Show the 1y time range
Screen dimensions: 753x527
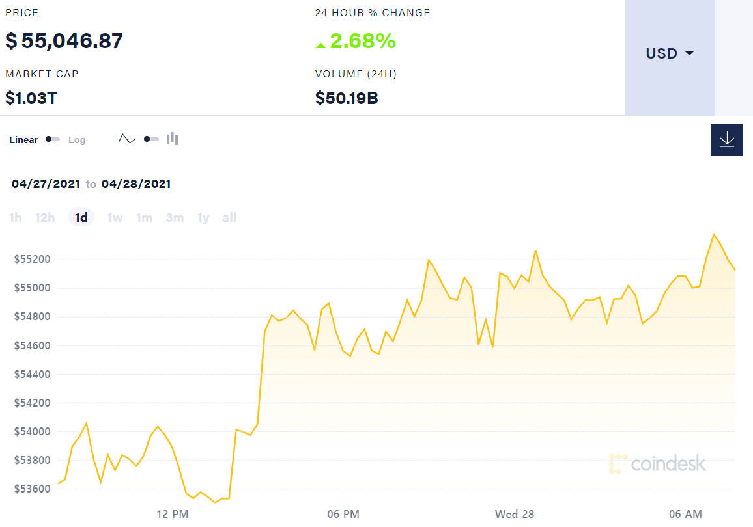[203, 218]
